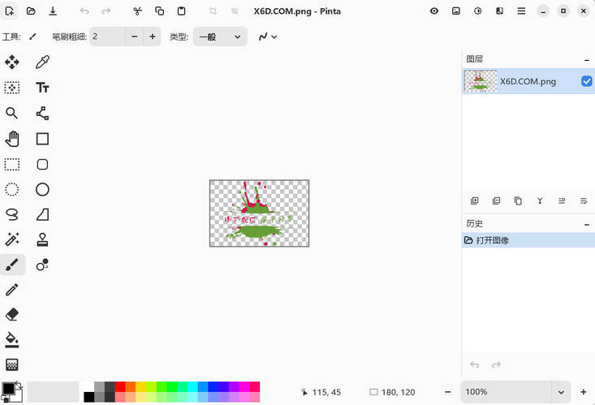This screenshot has height=405, width=595.
Task: Select the Magic Wand tool
Action: (12, 239)
